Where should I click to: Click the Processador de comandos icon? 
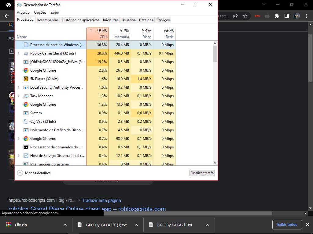pos(26,147)
